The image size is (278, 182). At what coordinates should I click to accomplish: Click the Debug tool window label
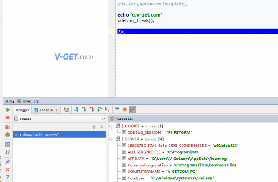[x=9, y=101]
